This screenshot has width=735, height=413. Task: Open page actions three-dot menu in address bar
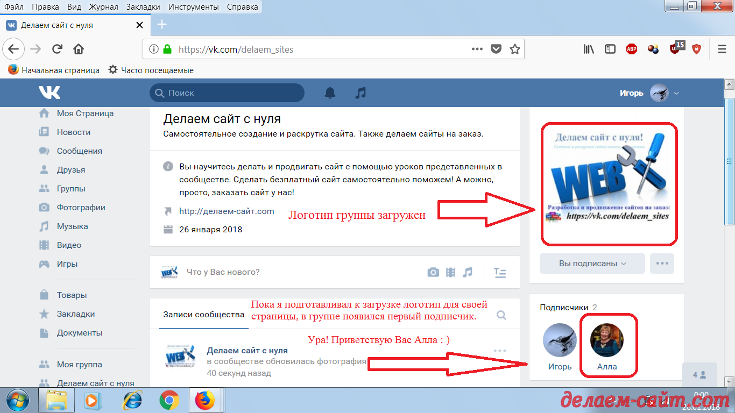coord(477,49)
